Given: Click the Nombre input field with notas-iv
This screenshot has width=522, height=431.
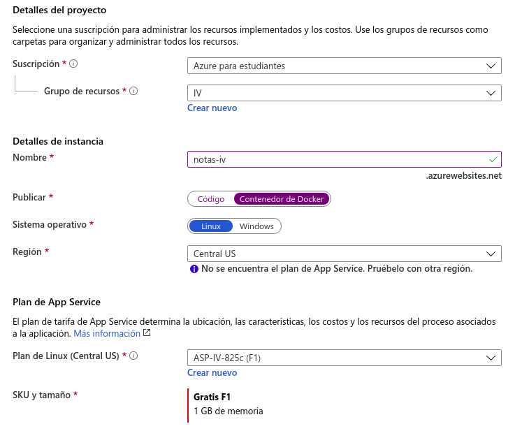Looking at the screenshot, I should pyautogui.click(x=345, y=159).
